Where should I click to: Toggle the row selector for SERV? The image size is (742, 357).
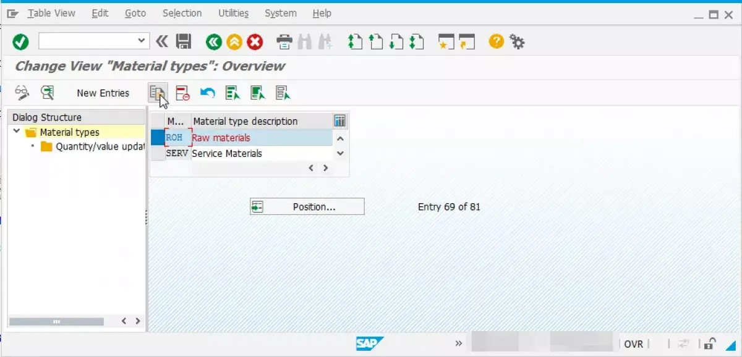(158, 153)
